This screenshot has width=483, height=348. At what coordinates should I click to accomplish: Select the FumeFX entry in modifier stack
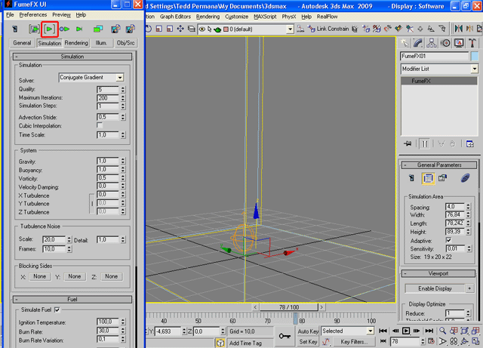click(x=439, y=81)
